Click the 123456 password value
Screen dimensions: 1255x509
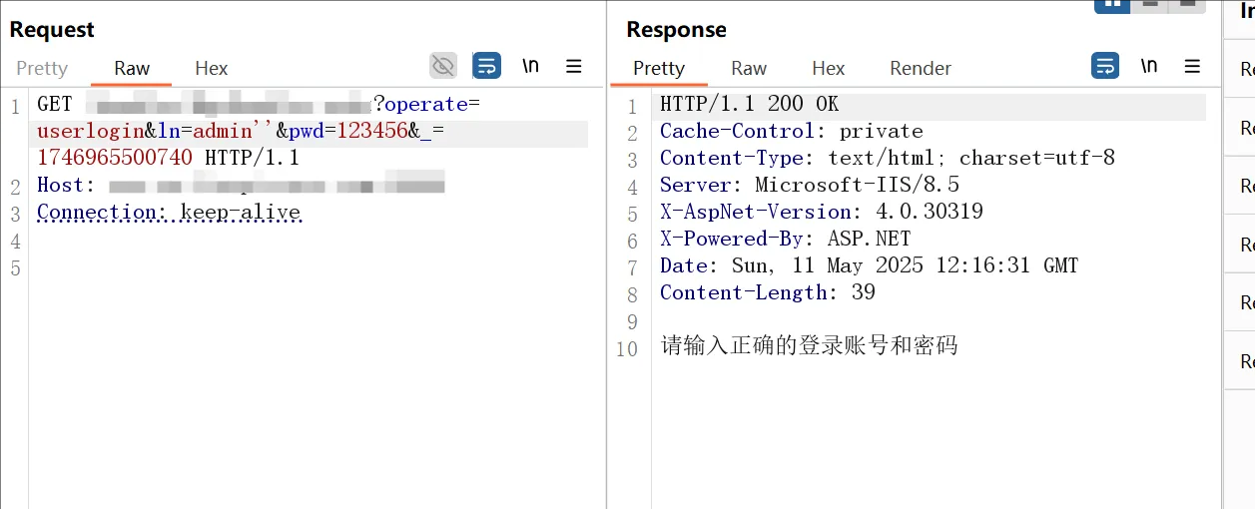pos(372,131)
